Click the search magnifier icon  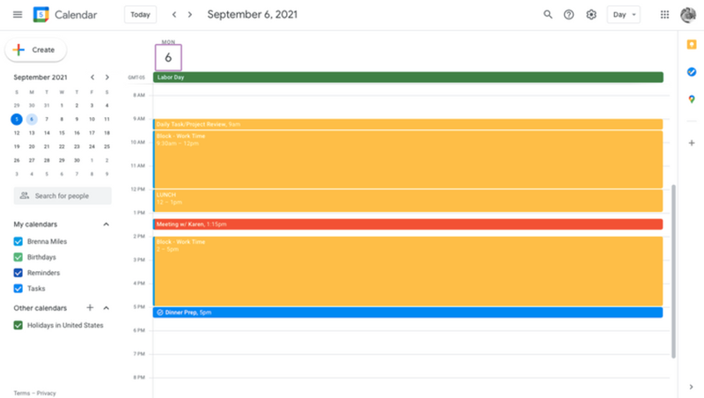click(x=547, y=14)
